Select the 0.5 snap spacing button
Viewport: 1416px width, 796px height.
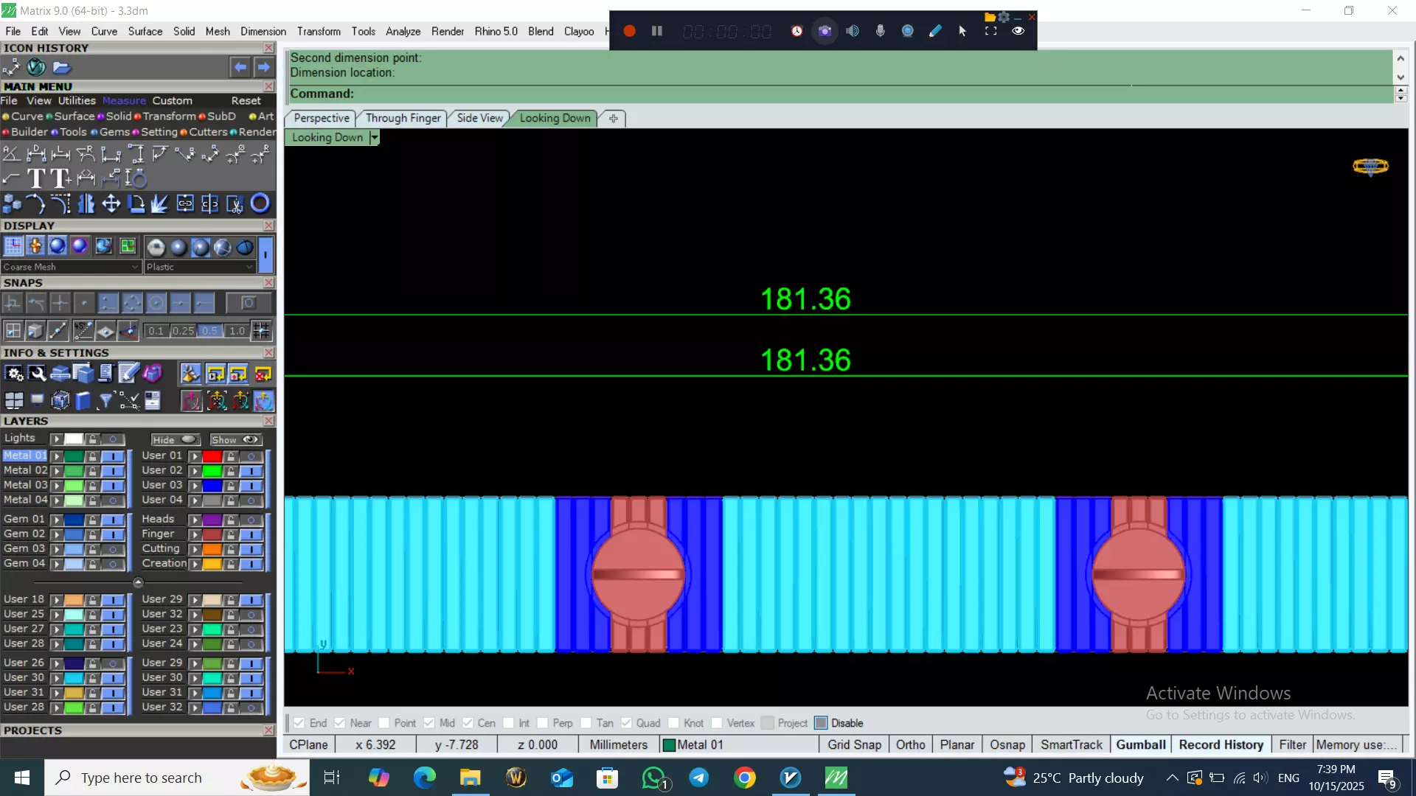coord(210,331)
